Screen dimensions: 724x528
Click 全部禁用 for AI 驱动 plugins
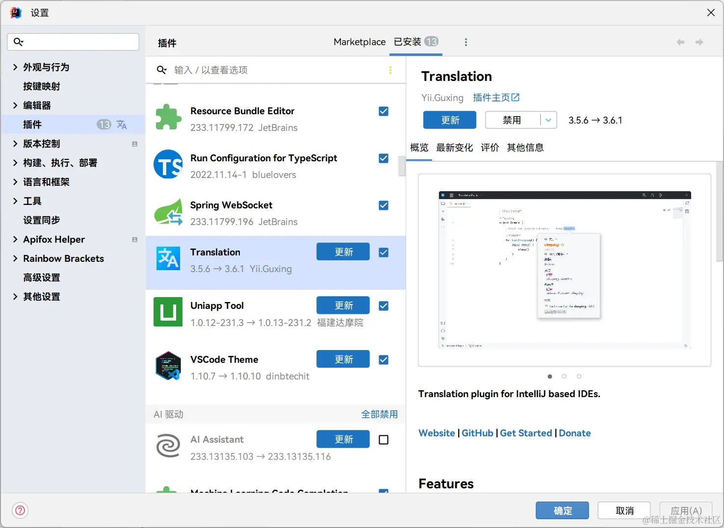pyautogui.click(x=380, y=414)
